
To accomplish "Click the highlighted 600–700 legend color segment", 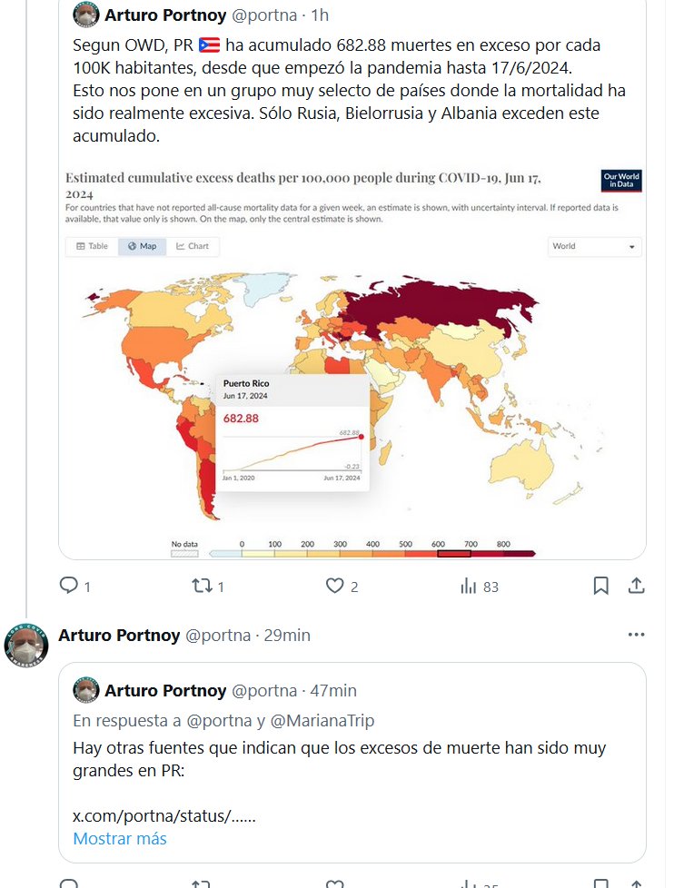I will (x=454, y=553).
